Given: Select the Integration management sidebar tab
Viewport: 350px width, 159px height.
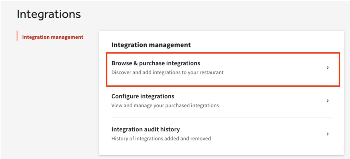Looking at the screenshot, I should (52, 37).
